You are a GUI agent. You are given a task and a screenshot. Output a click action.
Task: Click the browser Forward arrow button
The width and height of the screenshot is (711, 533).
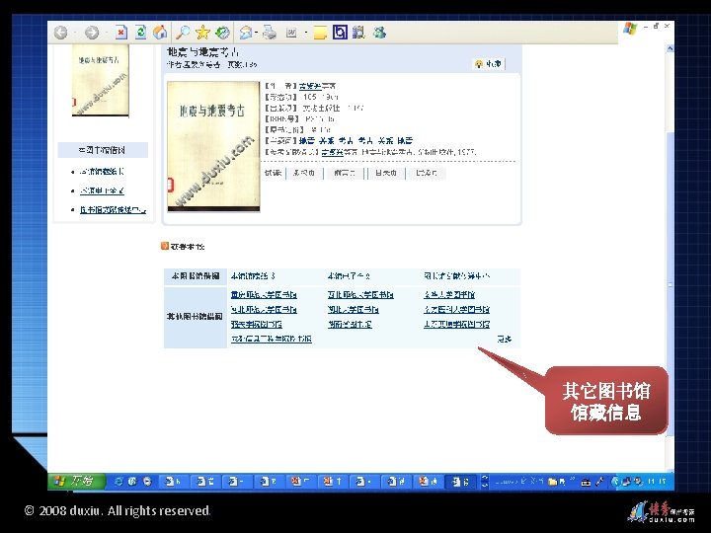tap(92, 33)
